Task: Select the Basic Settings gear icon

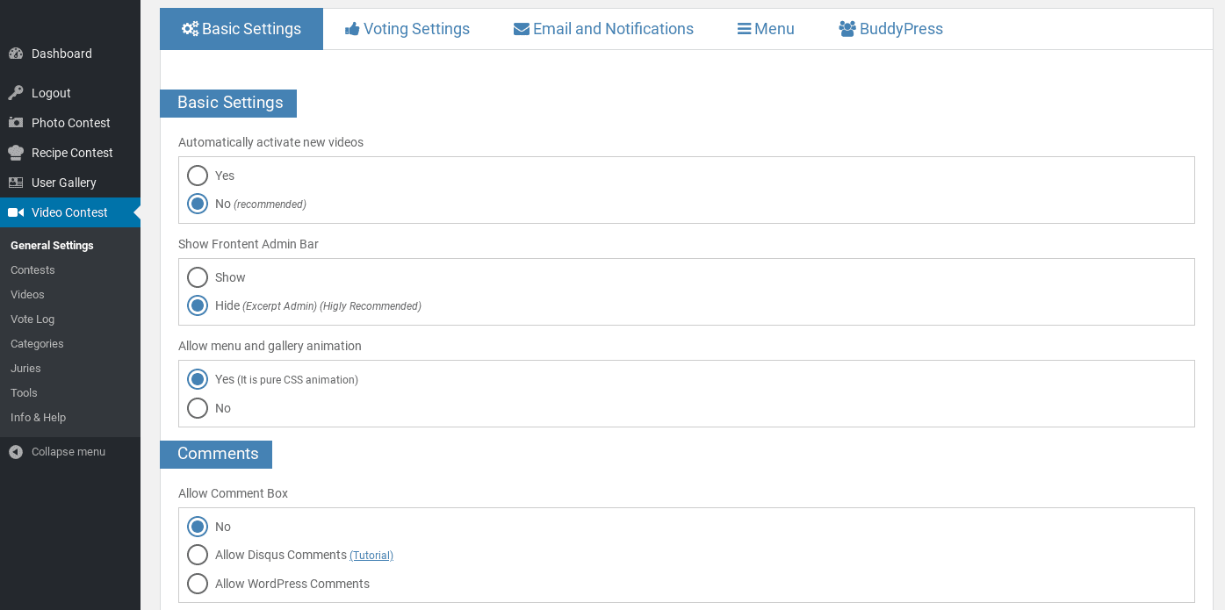Action: click(189, 28)
